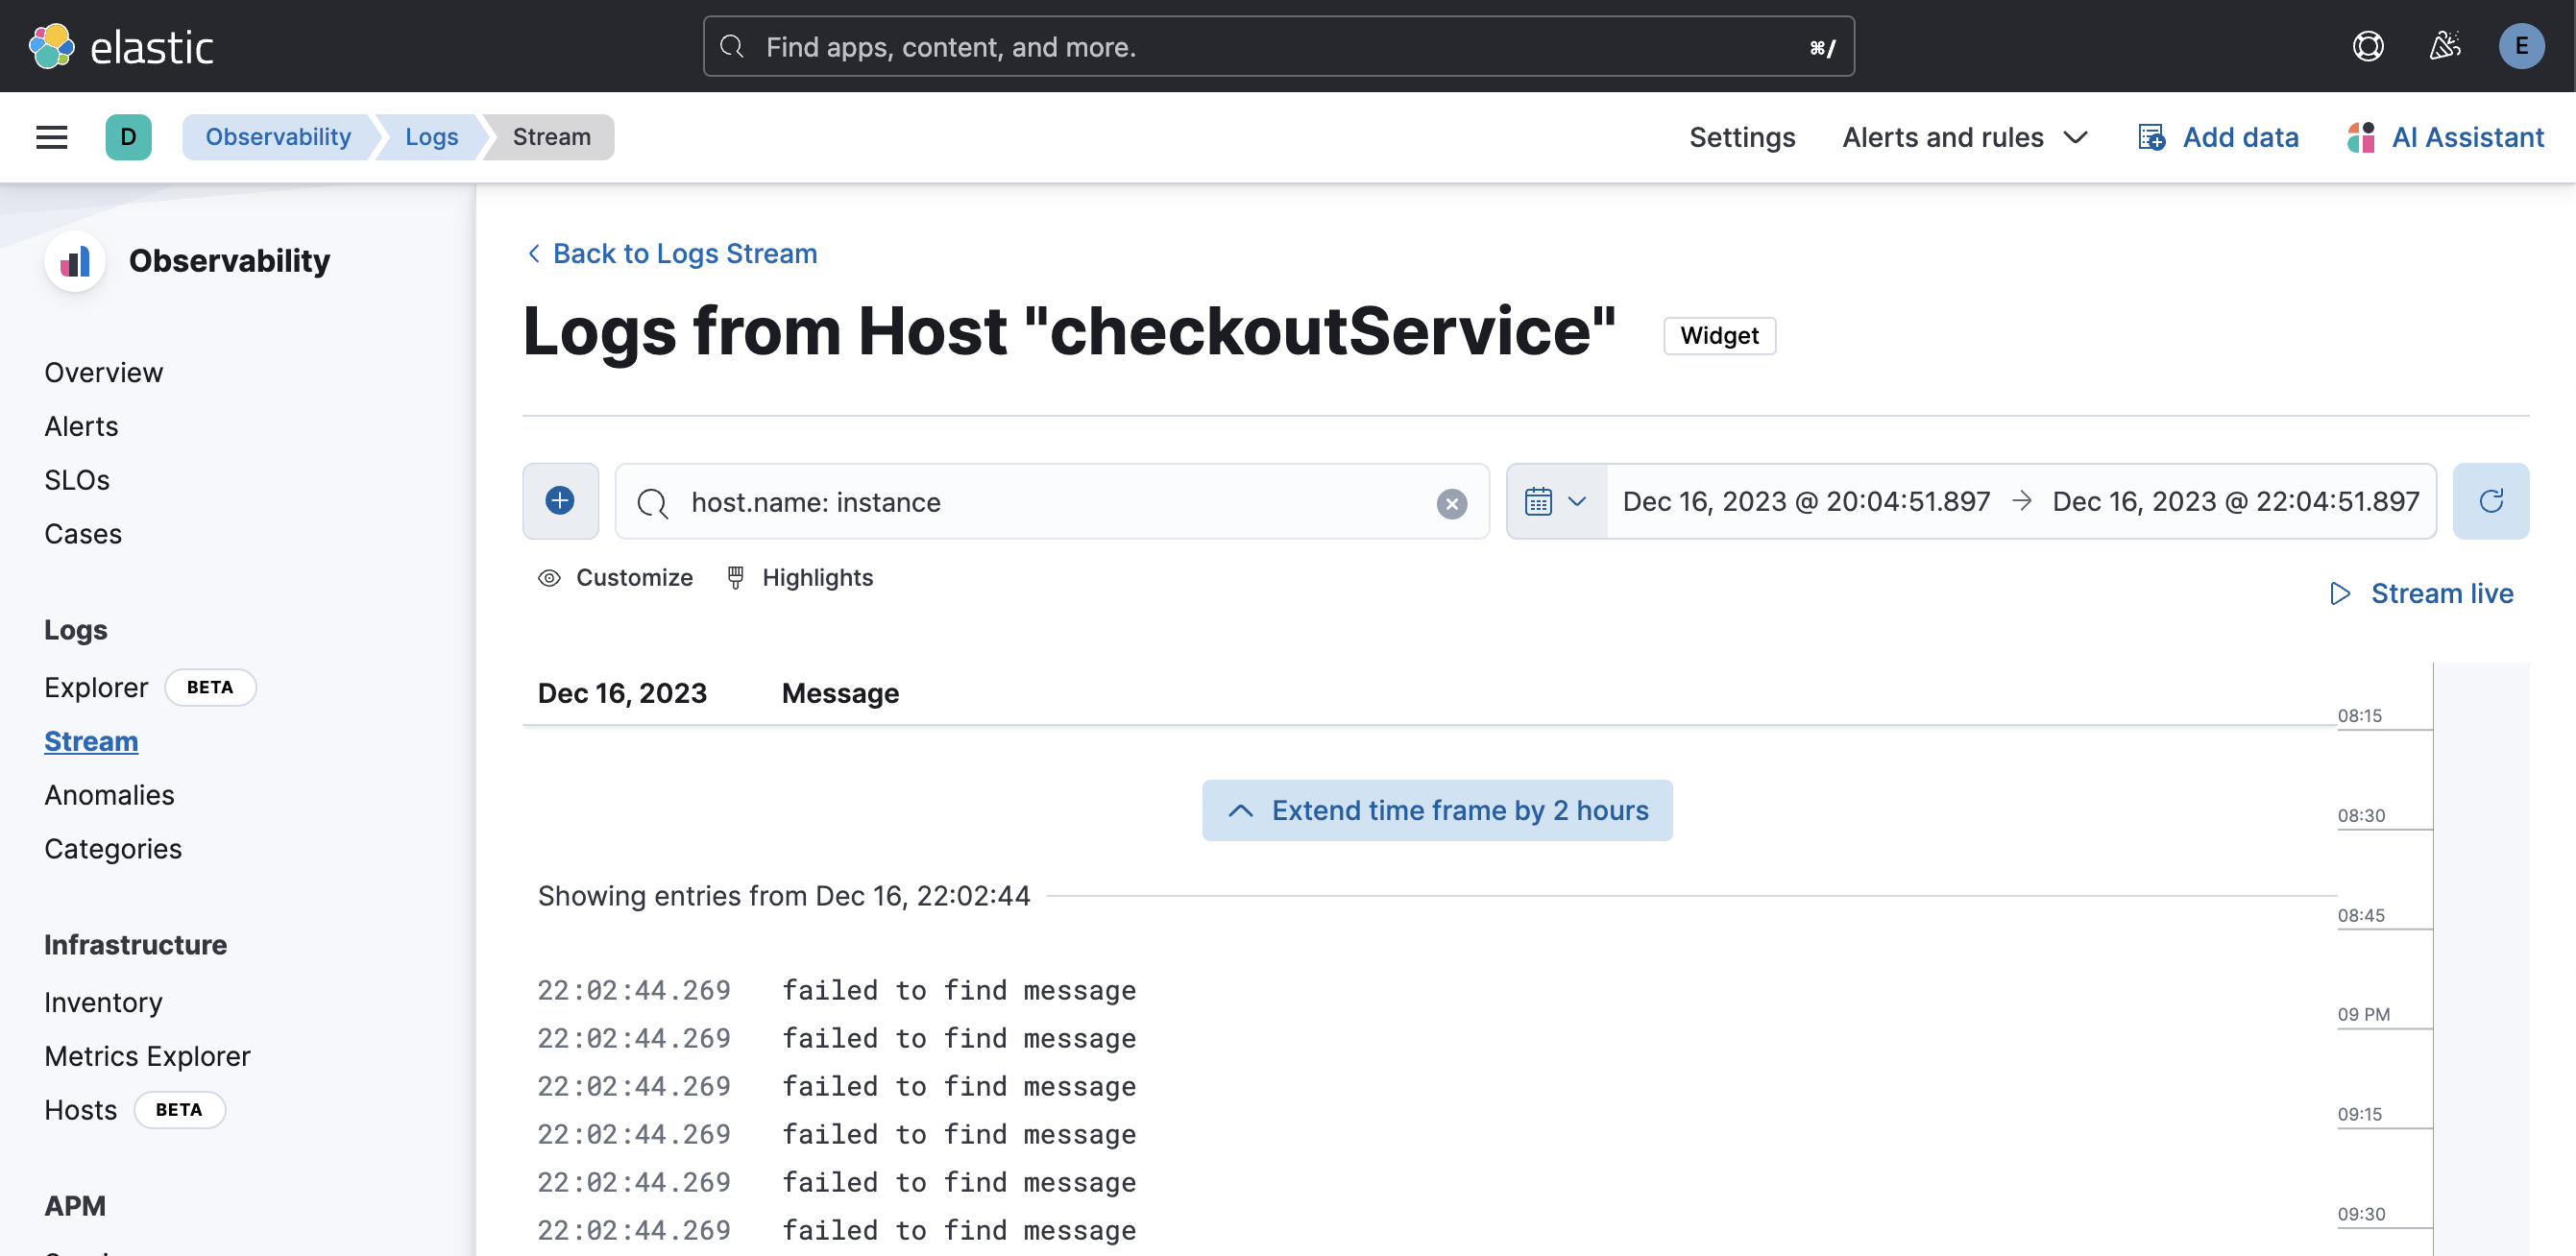Edit the end date Dec 16 22:04:51.897
The height and width of the screenshot is (1256, 2576).
(2235, 501)
